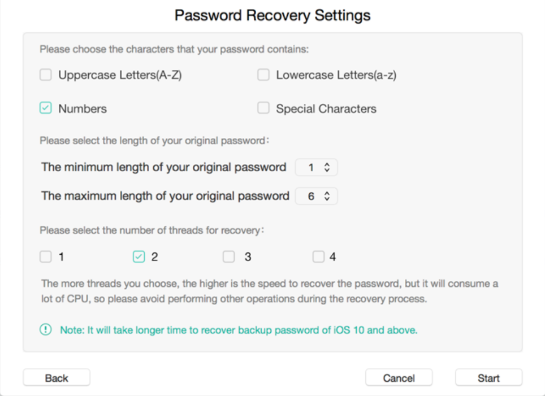Open the minimum password length dropdown

tap(317, 168)
